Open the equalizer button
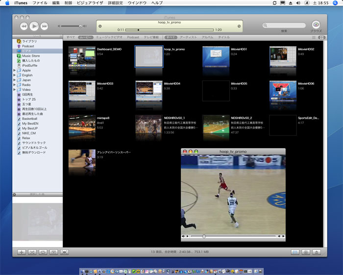Screen dimensions: 343x275 pyautogui.click(x=295, y=252)
